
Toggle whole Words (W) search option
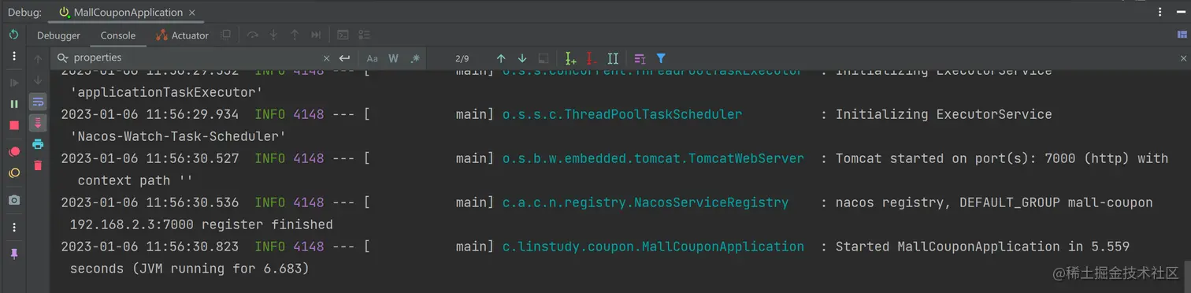coord(393,58)
